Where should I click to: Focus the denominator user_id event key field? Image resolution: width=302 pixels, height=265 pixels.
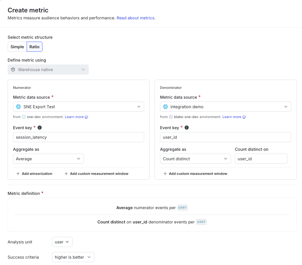(225, 137)
